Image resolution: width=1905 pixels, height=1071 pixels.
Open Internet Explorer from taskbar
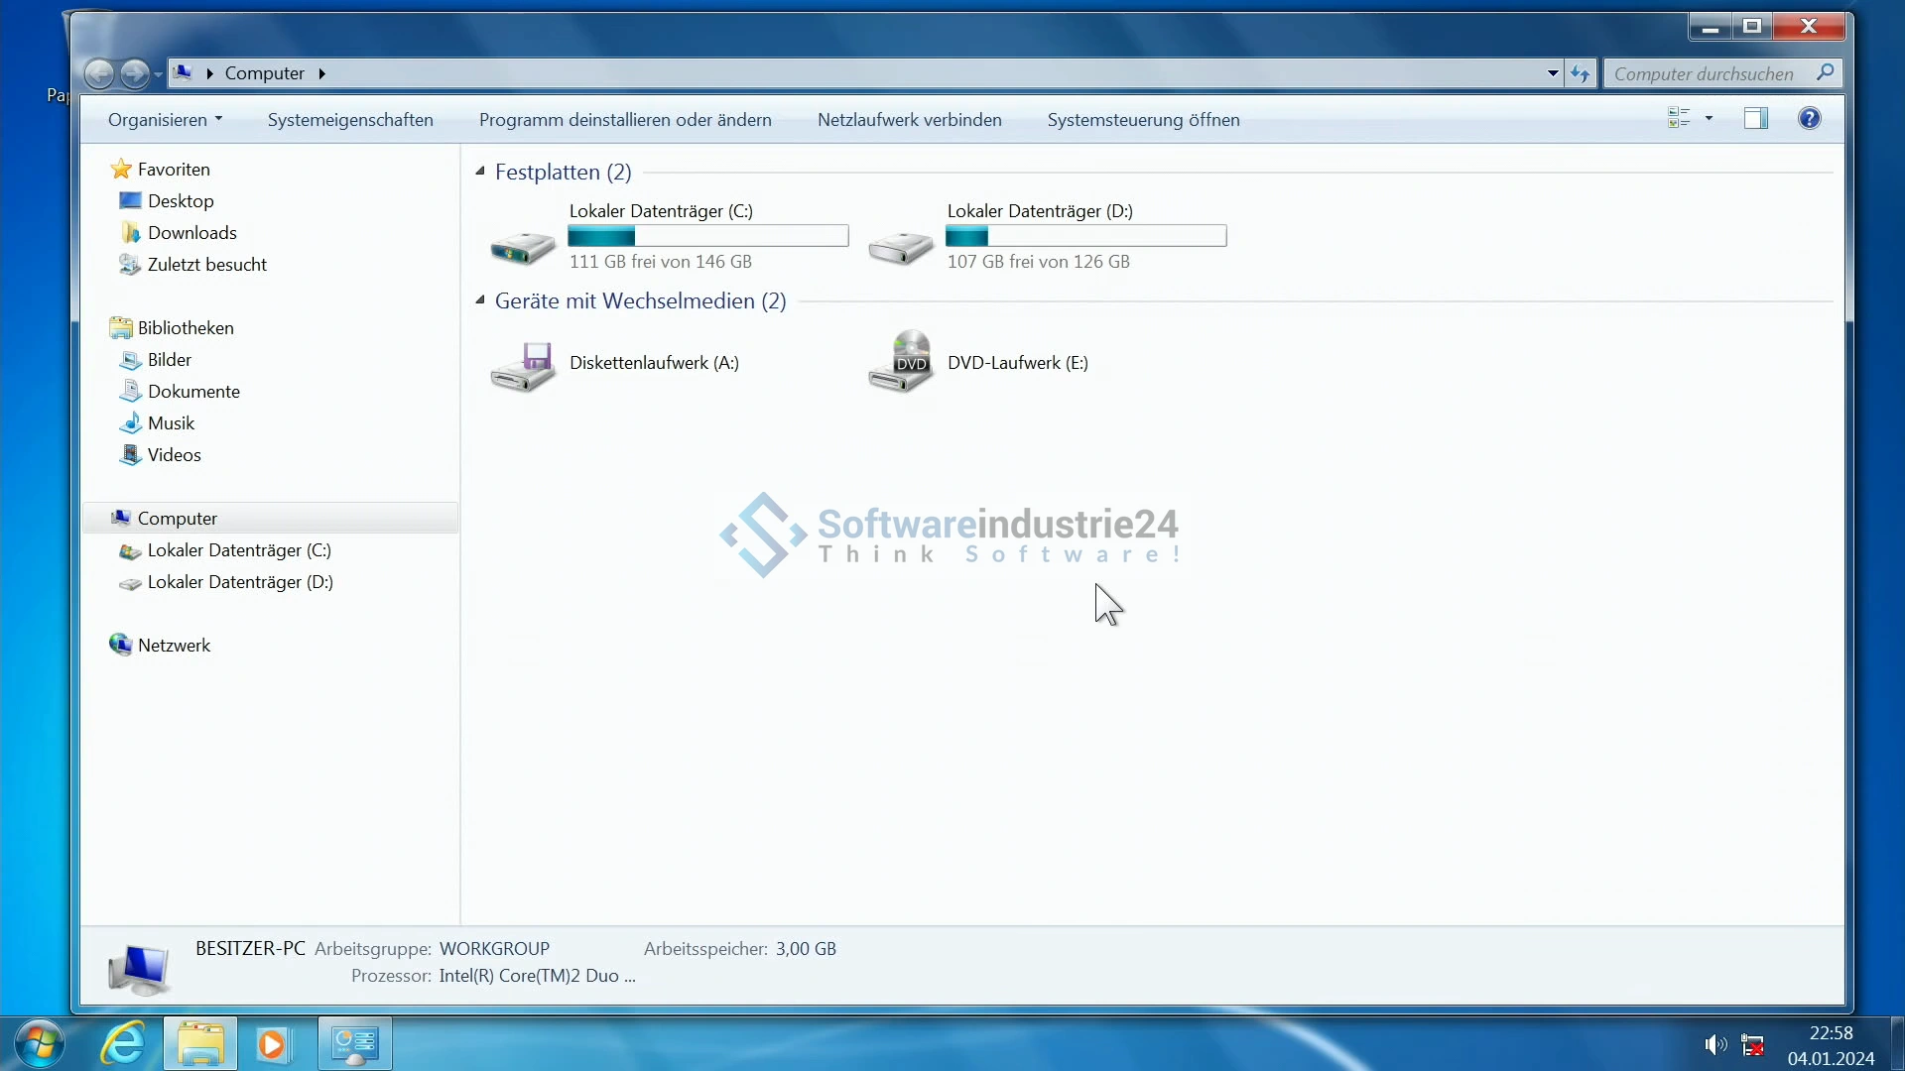(123, 1044)
